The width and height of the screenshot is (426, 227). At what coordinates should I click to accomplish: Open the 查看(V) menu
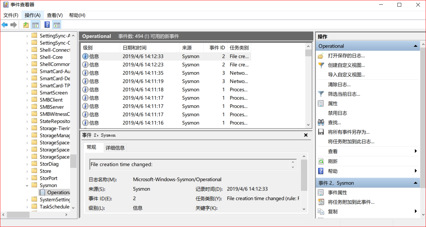click(55, 15)
